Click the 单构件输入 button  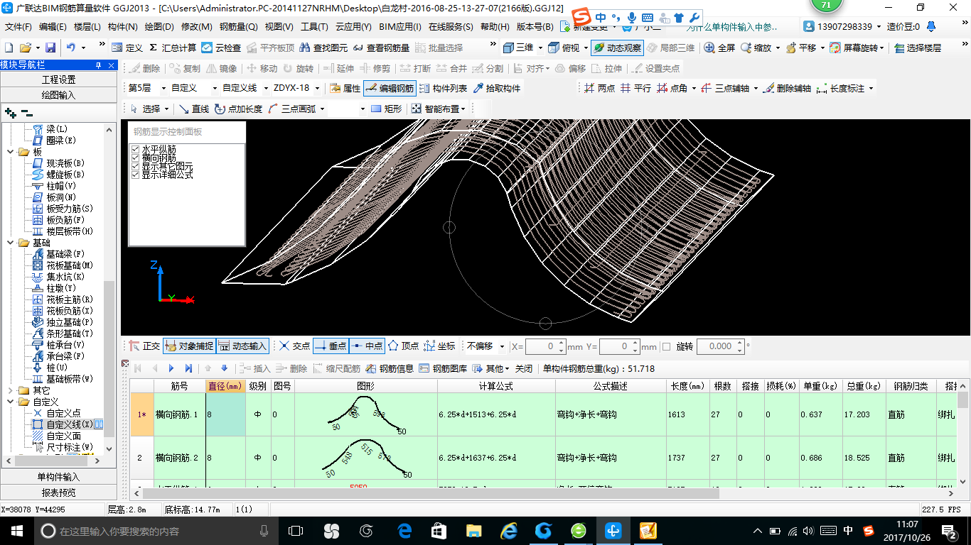click(x=58, y=477)
